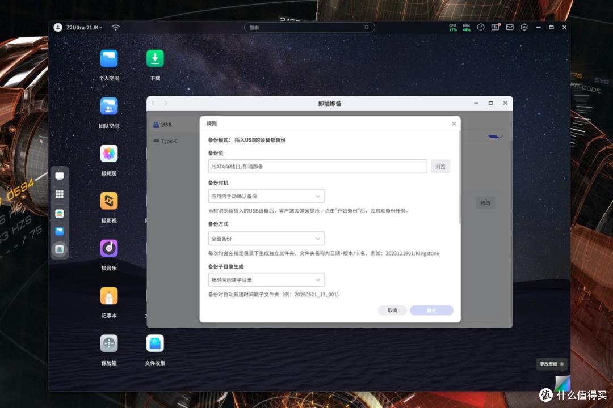Check the Wi-Fi connection icon
This screenshot has width=613, height=408.
115,27
